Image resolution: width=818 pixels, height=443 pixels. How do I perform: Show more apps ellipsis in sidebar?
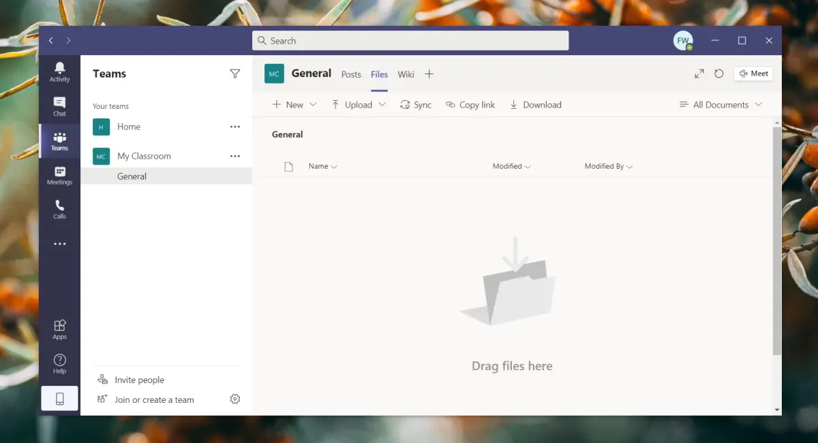59,244
